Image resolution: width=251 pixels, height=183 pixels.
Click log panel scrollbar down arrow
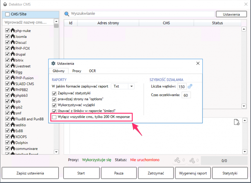click(245, 152)
